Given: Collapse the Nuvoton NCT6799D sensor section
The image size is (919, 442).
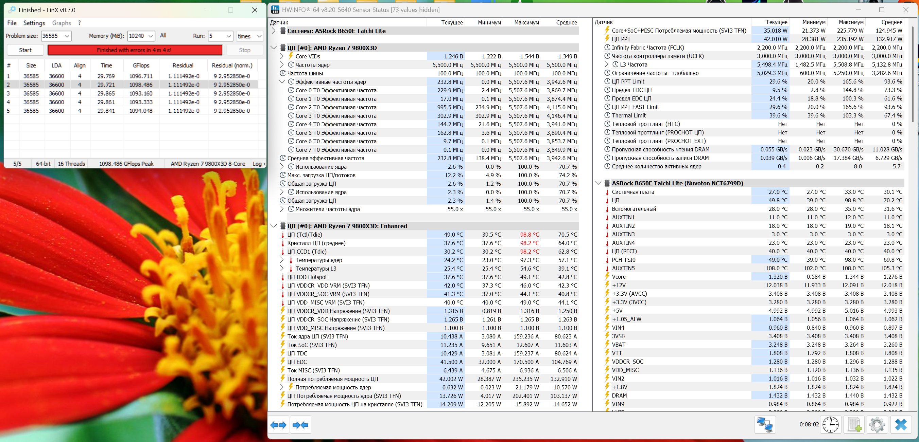Looking at the screenshot, I should tap(598, 183).
